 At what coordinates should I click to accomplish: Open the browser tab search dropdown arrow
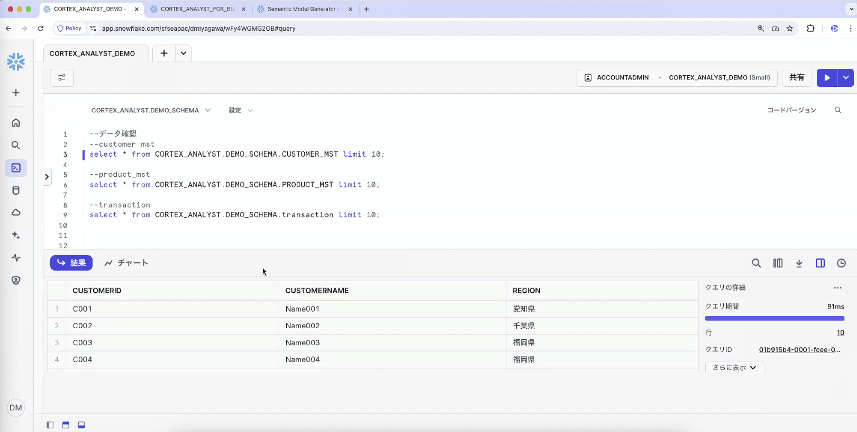point(851,9)
